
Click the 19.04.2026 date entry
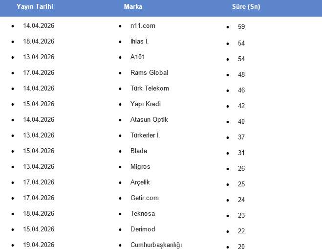pos(39,245)
